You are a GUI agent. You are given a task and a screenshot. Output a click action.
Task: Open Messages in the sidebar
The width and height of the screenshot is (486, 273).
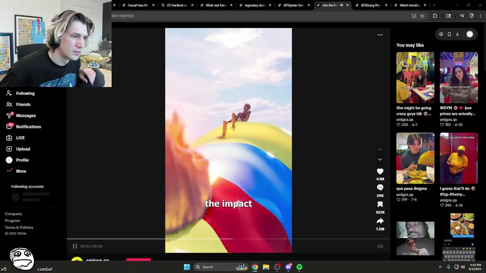pyautogui.click(x=26, y=116)
